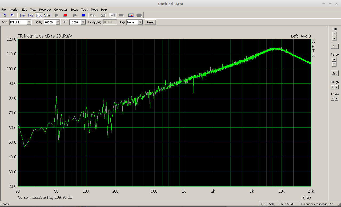Screen dimensions: 341x207
Task: Open the Overlay menu
Action: pos(14,10)
